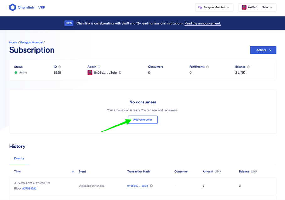Open block #37085292 link
The width and height of the screenshot is (285, 200).
[x=29, y=189]
